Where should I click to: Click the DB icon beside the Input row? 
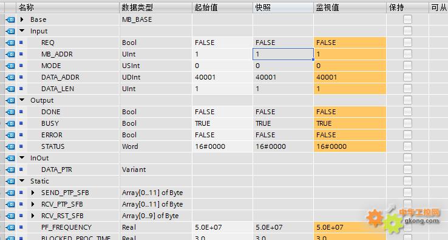tap(10, 31)
